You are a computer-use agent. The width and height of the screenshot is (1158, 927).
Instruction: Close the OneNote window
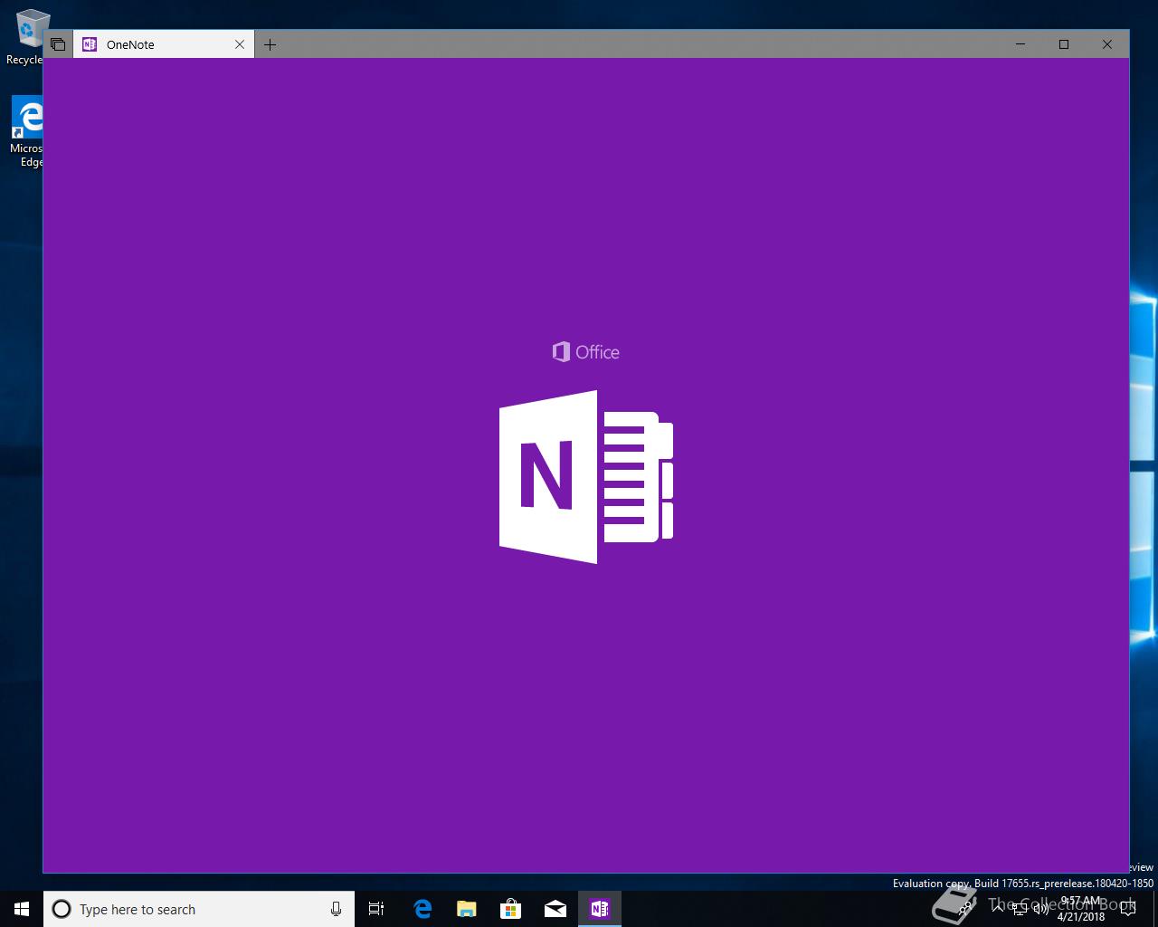pos(1107,44)
